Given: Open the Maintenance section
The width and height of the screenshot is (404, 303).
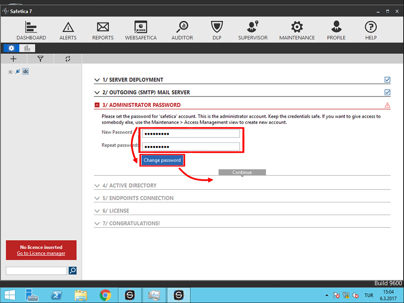Looking at the screenshot, I should [297, 31].
